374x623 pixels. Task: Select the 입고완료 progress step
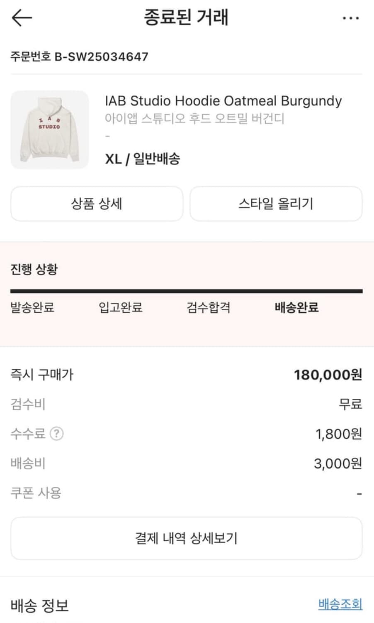pyautogui.click(x=120, y=307)
